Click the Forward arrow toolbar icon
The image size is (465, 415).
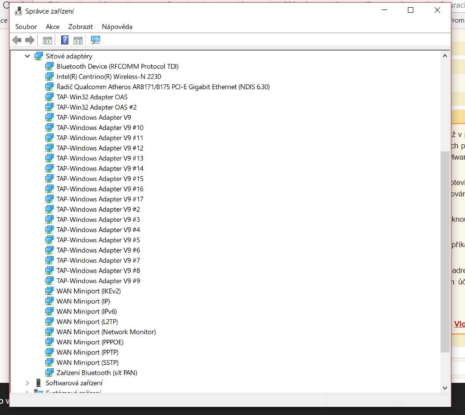[x=30, y=40]
